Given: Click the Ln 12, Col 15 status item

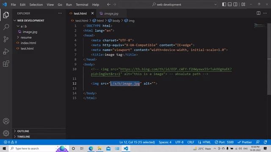Looking at the screenshot, I should click(x=137, y=142).
